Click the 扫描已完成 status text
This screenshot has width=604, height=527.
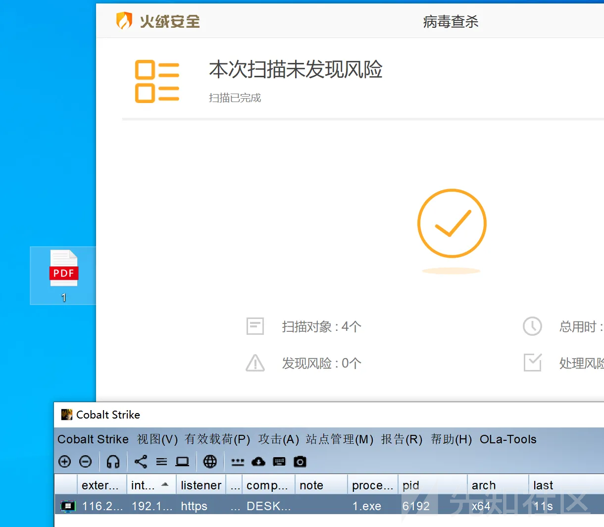click(235, 98)
